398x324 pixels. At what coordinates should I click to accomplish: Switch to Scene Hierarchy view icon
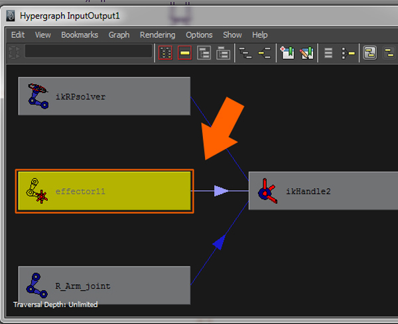(x=245, y=53)
